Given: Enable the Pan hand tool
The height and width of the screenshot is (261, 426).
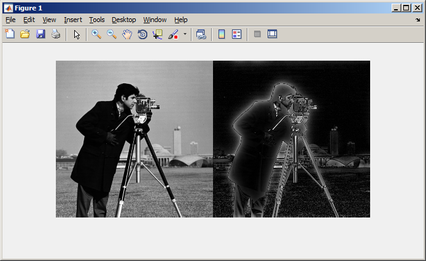Looking at the screenshot, I should pyautogui.click(x=127, y=34).
